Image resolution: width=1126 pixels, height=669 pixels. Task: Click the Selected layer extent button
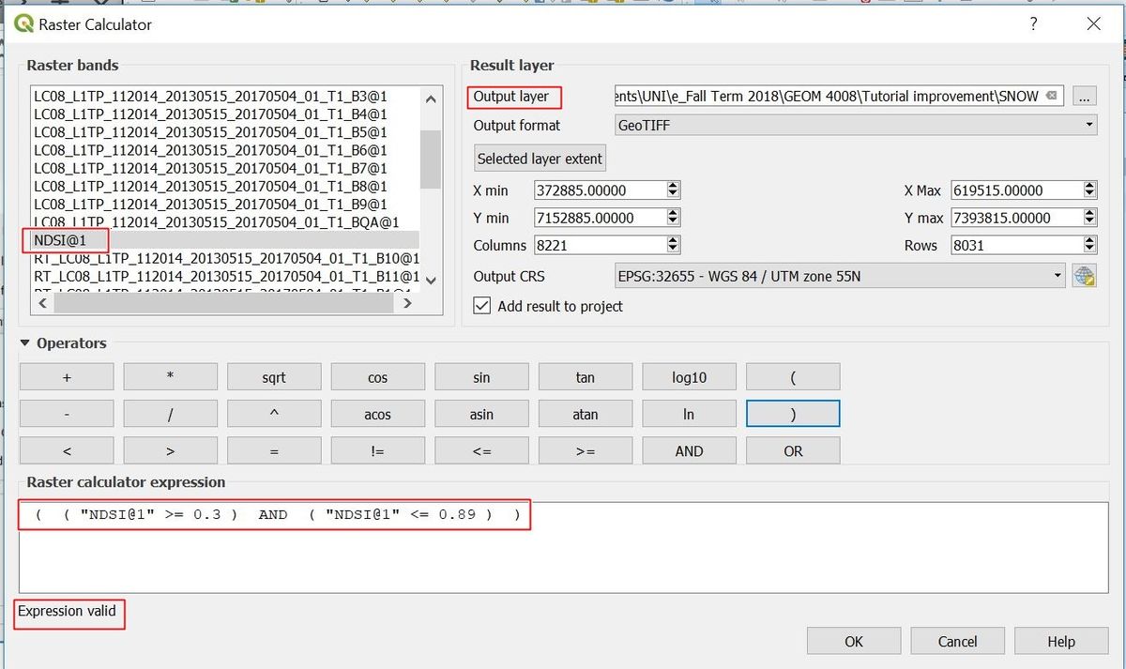[x=540, y=158]
